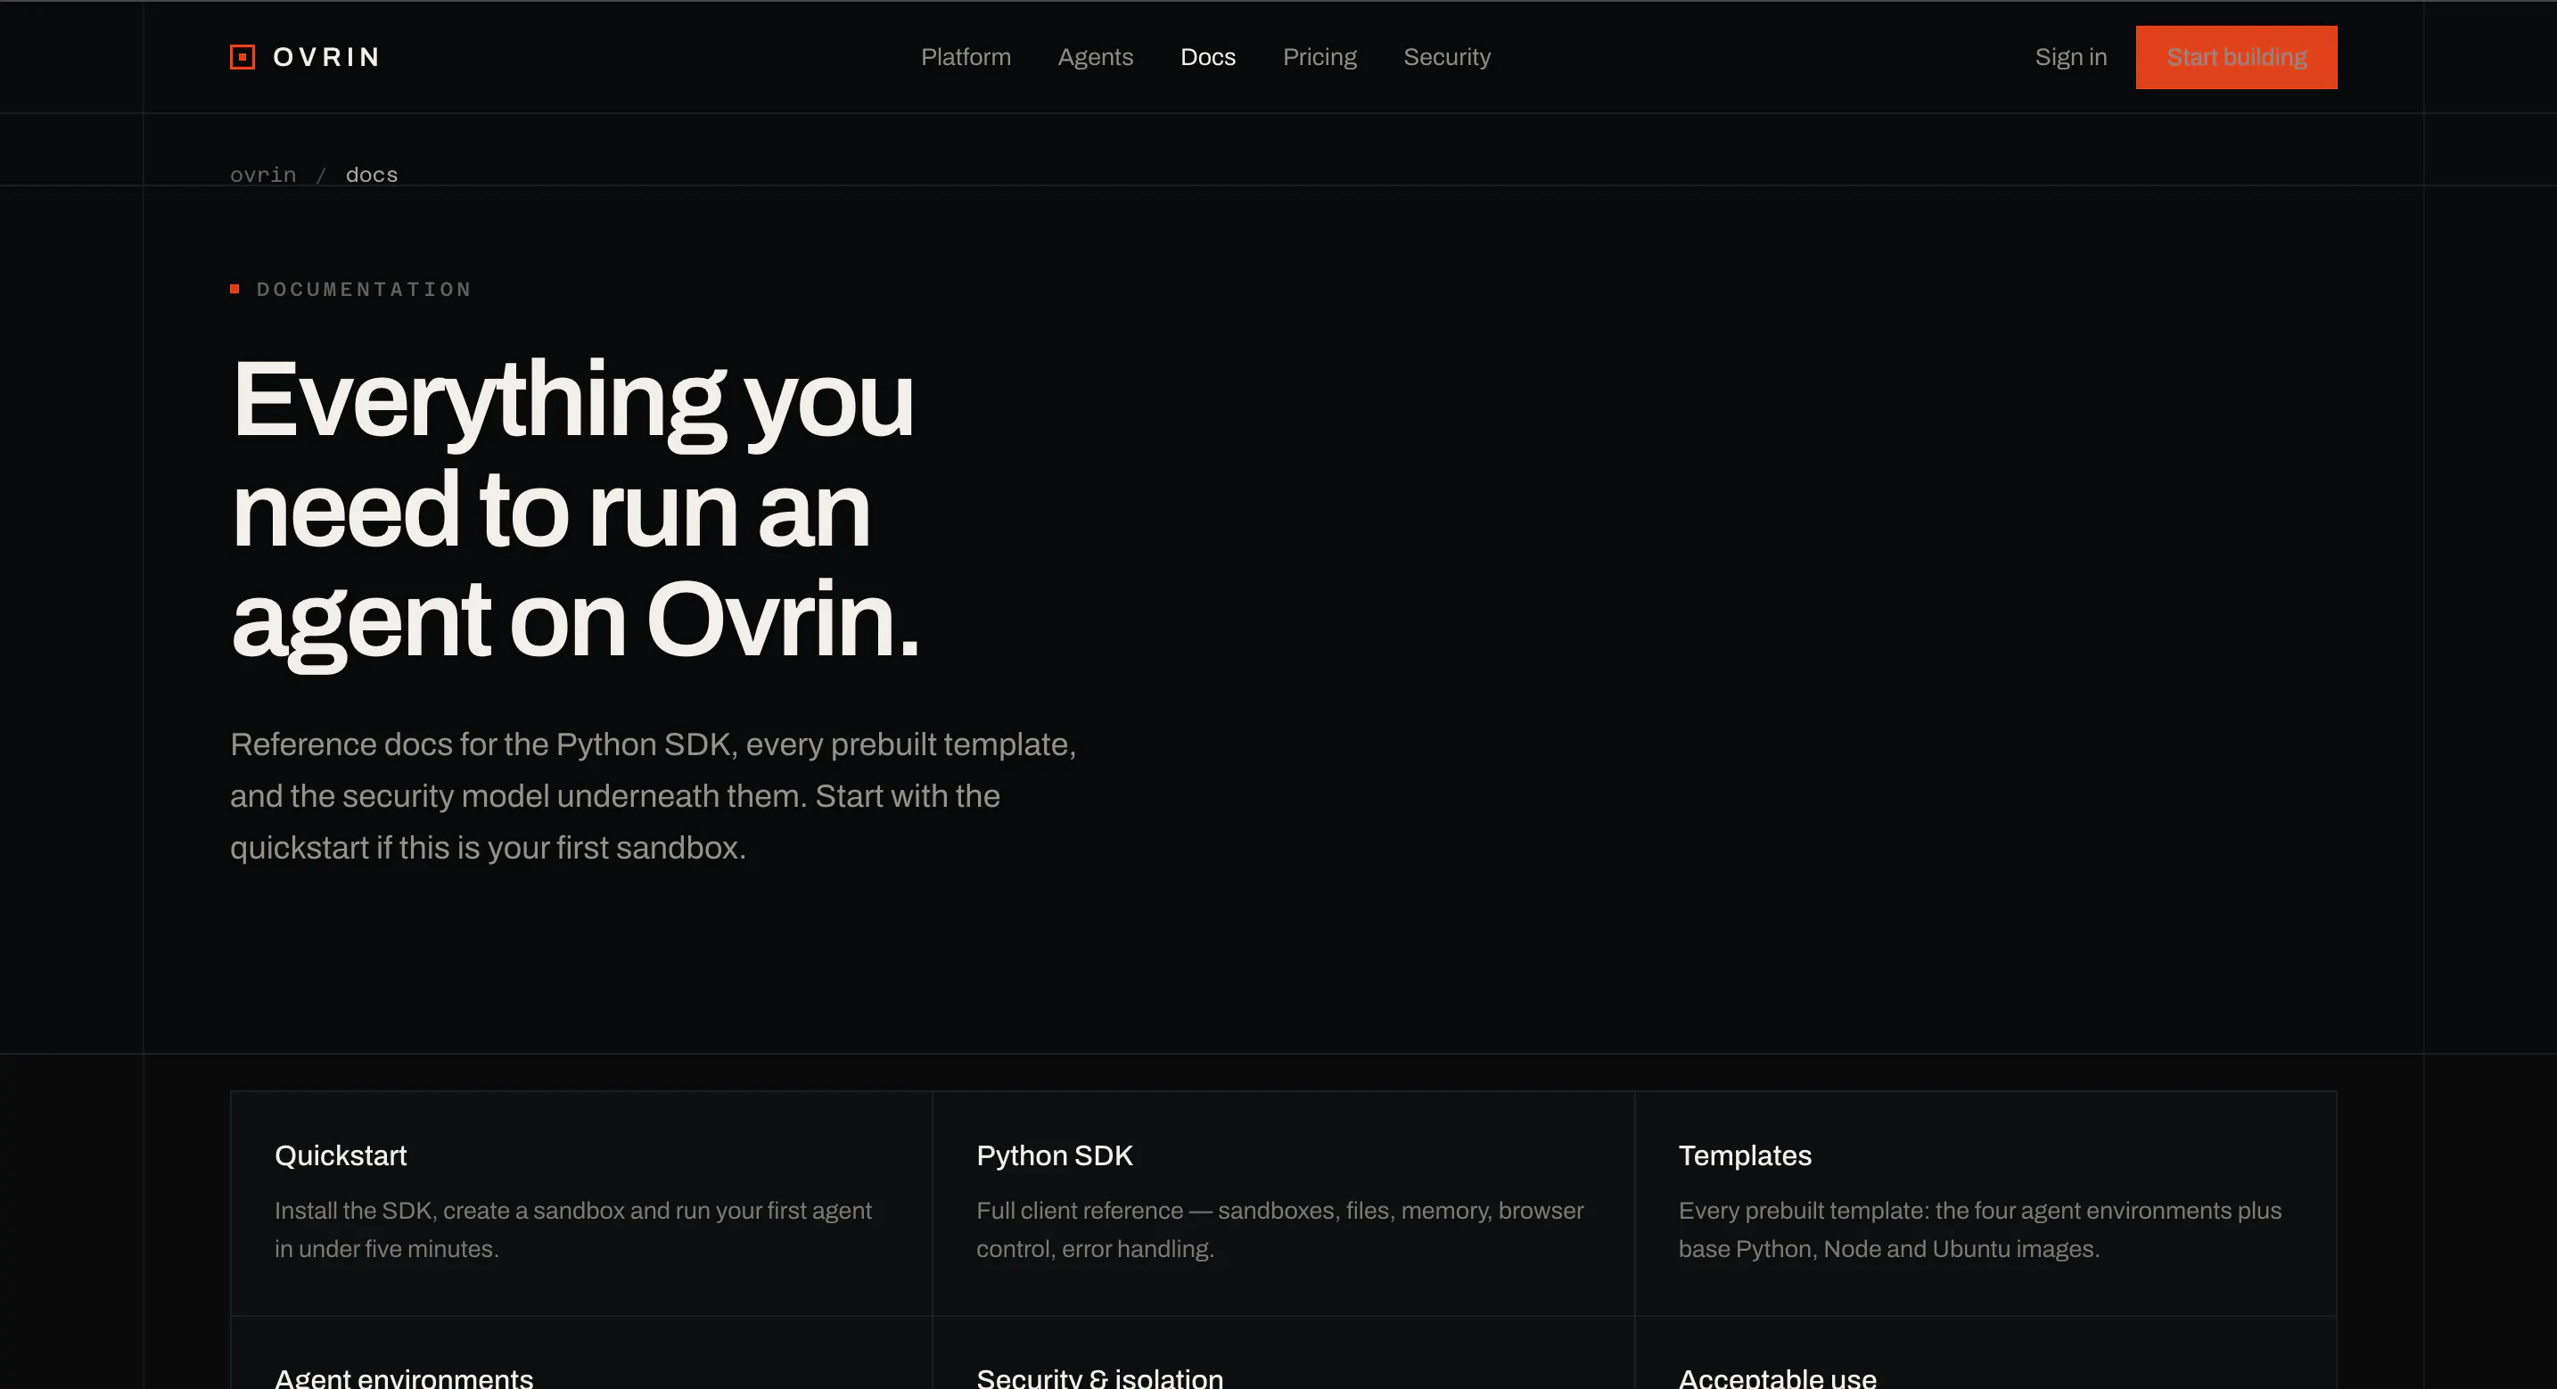Click 'Install the SDK, create a sandbox' description

click(x=572, y=1229)
